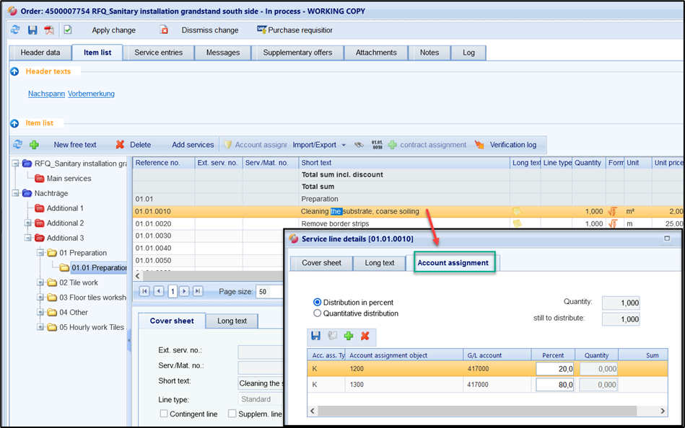This screenshot has width=685, height=428.
Task: Click the Percent field for object 1300
Action: 554,385
